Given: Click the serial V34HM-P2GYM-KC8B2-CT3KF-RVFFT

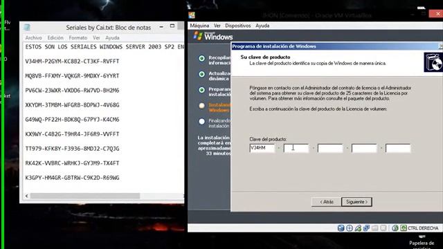Looking at the screenshot, I should tap(72, 62).
